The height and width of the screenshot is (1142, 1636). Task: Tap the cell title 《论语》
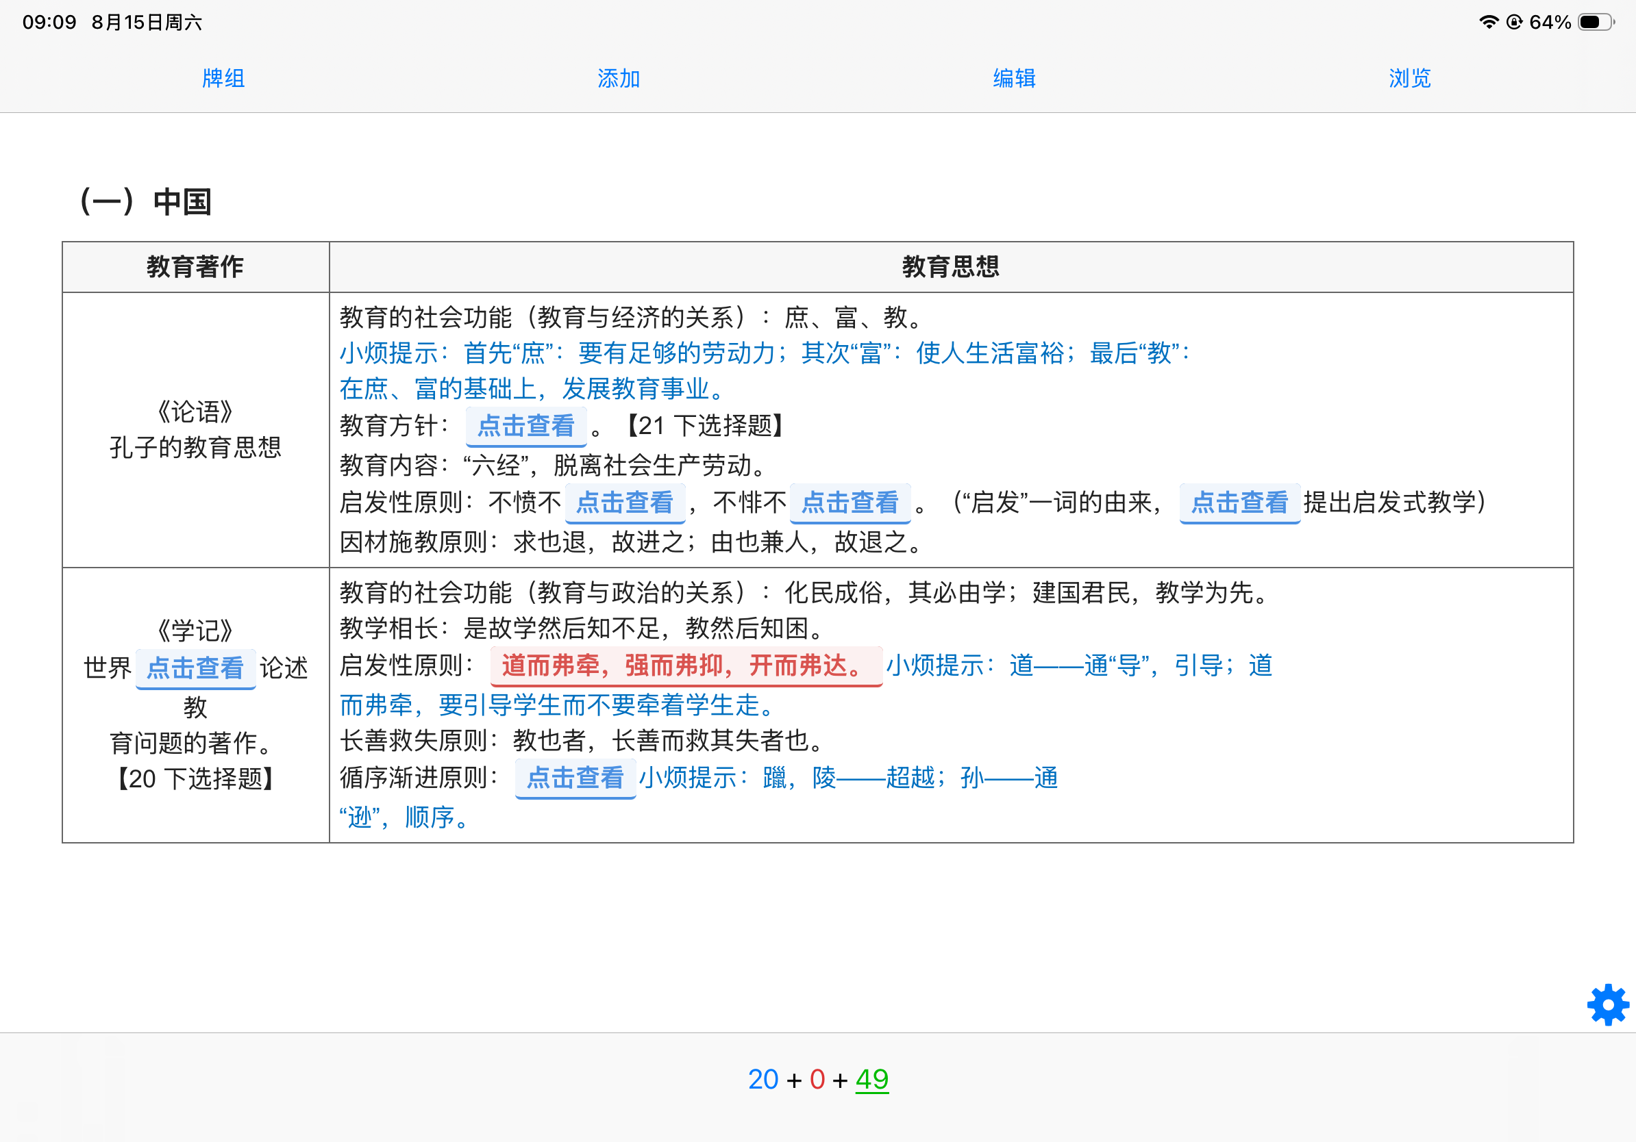pyautogui.click(x=195, y=411)
